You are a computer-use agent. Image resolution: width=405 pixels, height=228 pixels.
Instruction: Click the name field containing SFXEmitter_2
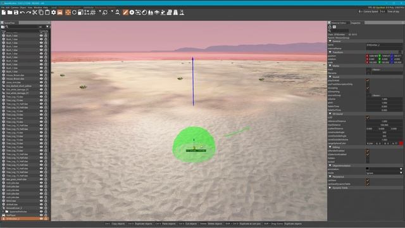tap(384, 45)
